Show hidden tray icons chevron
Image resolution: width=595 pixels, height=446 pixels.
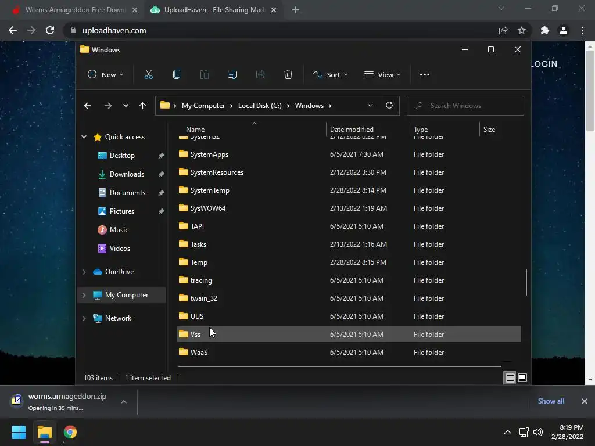coord(507,432)
